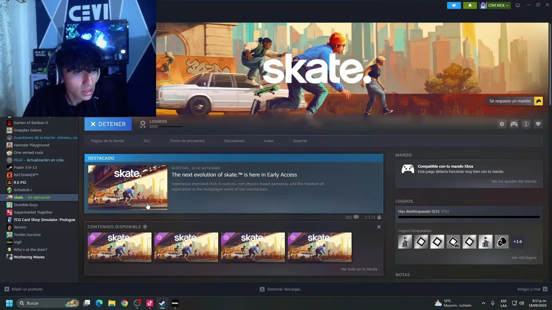Image resolution: width=552 pixels, height=310 pixels.
Task: Select Garten of Banban 0 in library
Action: pos(31,123)
